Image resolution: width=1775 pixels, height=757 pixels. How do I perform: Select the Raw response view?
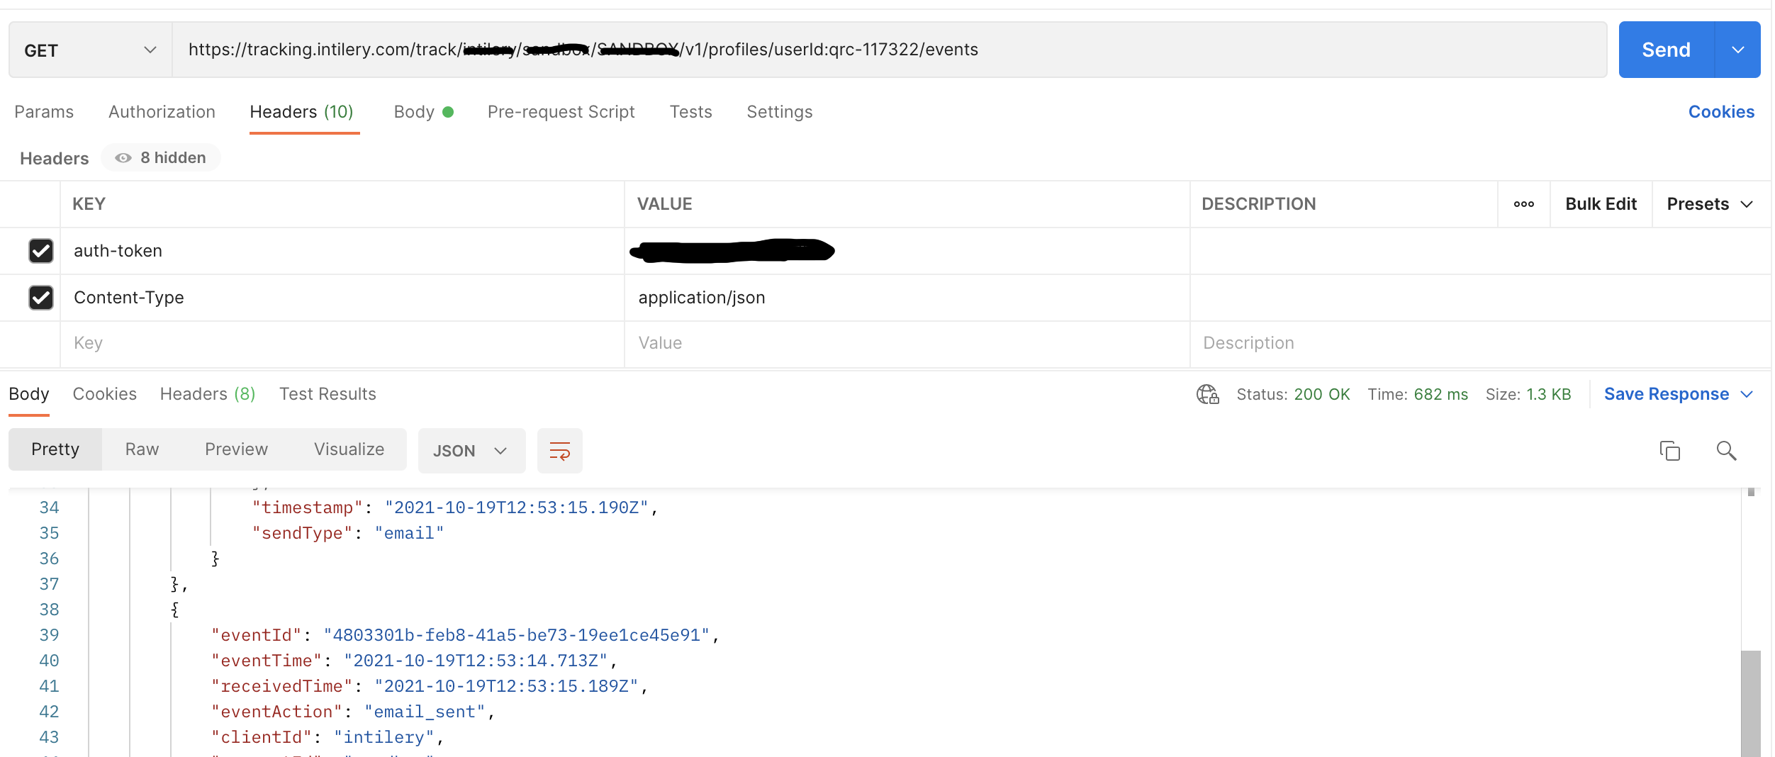pyautogui.click(x=142, y=449)
